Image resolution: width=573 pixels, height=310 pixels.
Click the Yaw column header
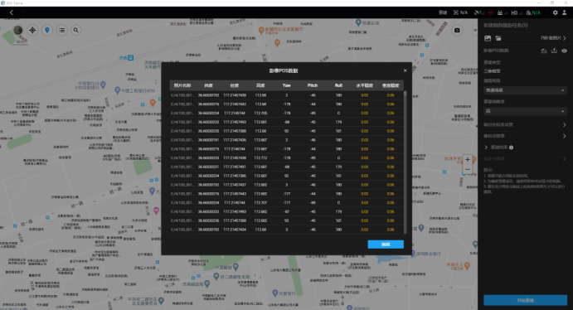pyautogui.click(x=287, y=85)
